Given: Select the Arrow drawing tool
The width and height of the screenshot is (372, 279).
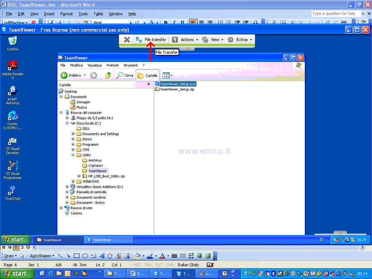Looking at the screenshot, I should (68, 256).
